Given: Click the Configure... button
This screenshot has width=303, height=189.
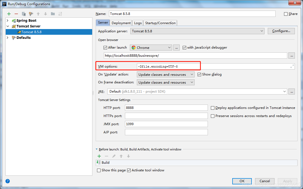Looking at the screenshot, I should click(x=281, y=31).
